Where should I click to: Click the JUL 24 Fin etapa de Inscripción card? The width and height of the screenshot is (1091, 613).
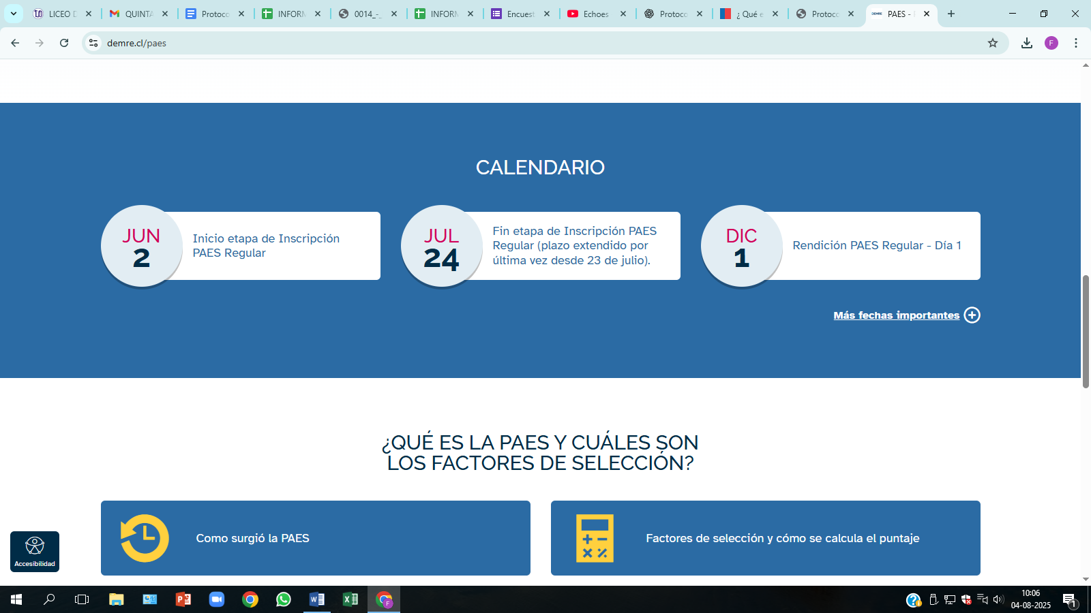tap(541, 246)
